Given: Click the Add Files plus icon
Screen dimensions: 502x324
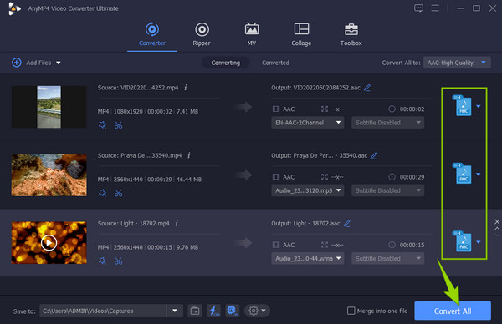Looking at the screenshot, I should tap(17, 63).
